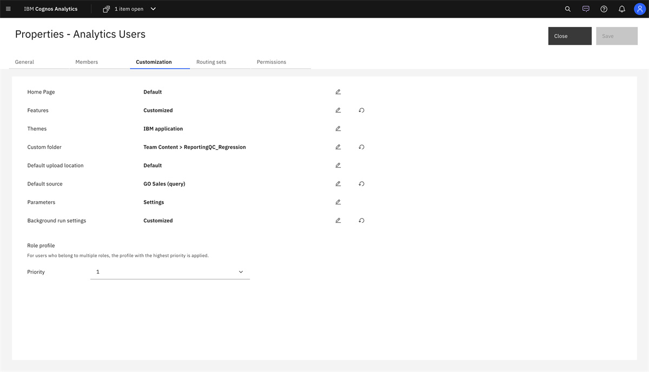Reset Features to default

pos(361,110)
